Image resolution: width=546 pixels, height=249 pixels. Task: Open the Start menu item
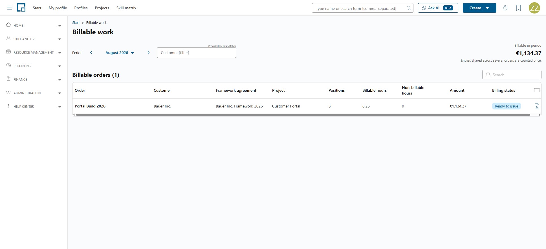[x=37, y=8]
